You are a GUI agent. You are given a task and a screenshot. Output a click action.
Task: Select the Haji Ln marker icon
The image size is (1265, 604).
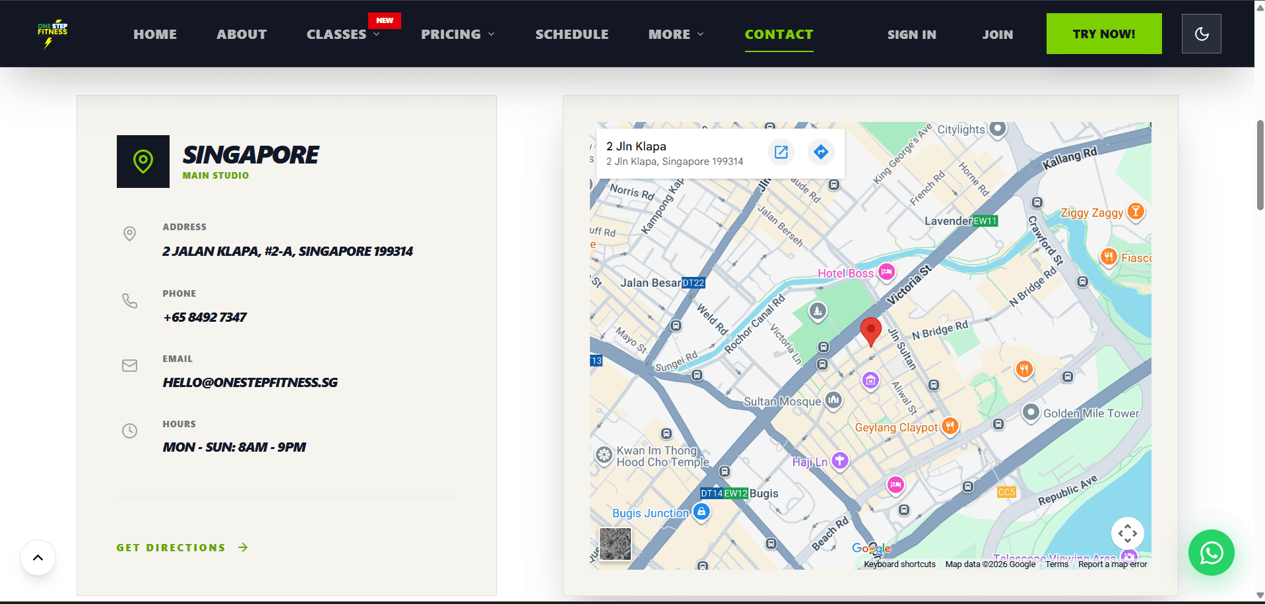[x=839, y=460]
